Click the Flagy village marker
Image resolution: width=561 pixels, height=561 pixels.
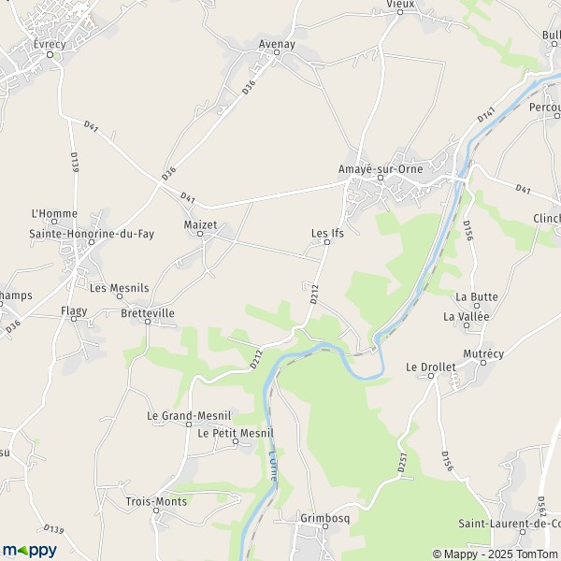(74, 319)
